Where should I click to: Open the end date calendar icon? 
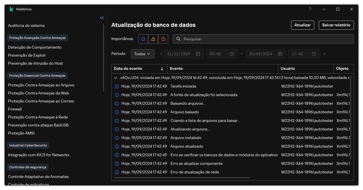(280, 54)
